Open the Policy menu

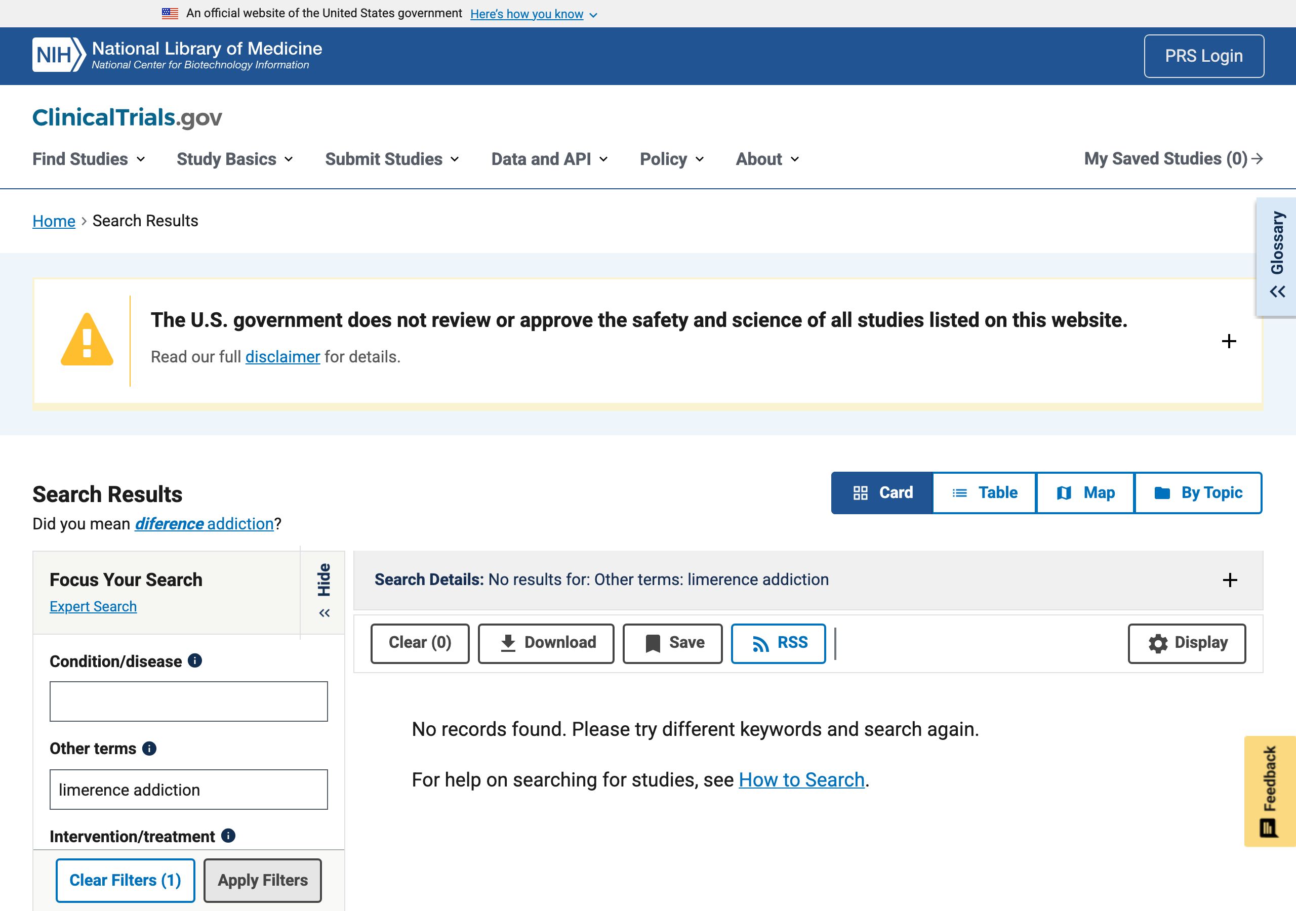672,159
